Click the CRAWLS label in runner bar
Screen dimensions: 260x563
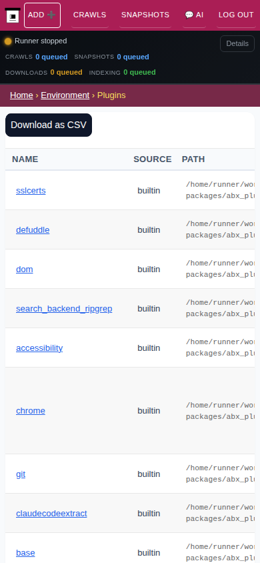19,57
